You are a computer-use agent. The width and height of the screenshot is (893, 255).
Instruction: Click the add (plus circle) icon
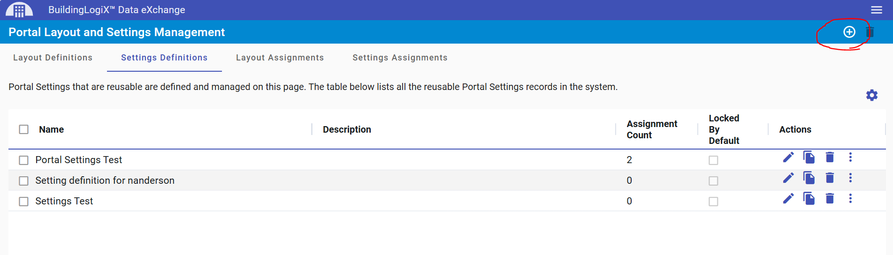point(849,32)
